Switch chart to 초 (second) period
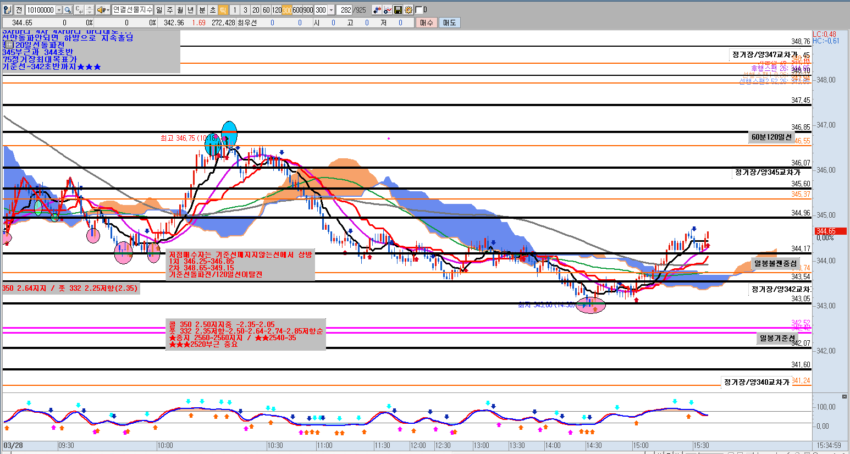This screenshot has width=850, height=454. pyautogui.click(x=212, y=10)
